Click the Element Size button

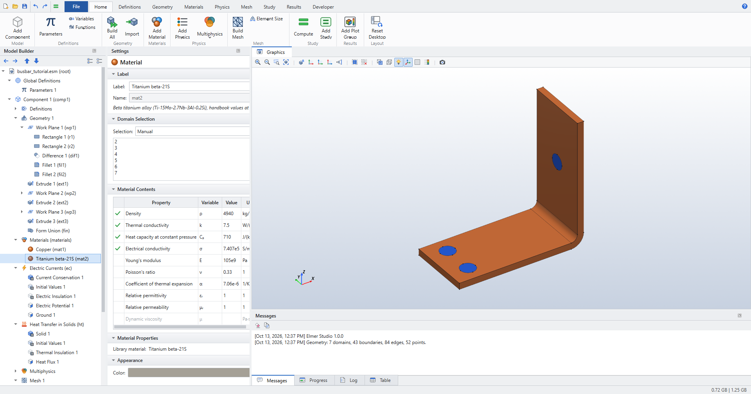click(x=266, y=19)
